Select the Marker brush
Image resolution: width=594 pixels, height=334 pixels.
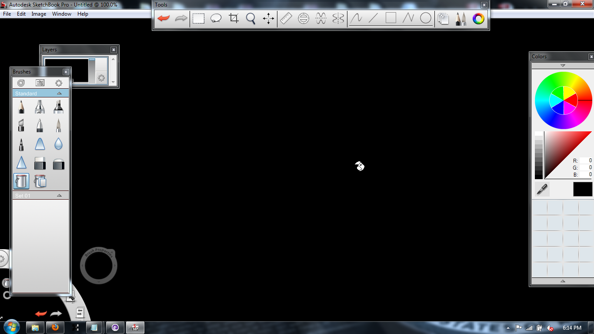click(58, 107)
